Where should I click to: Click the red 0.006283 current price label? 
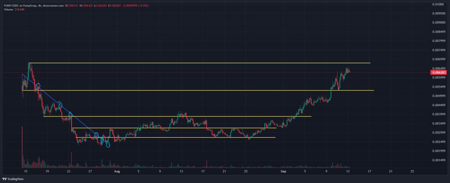(x=438, y=72)
